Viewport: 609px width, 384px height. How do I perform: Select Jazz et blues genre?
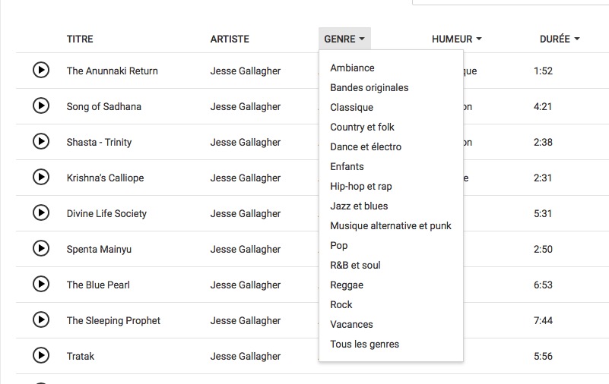click(359, 206)
